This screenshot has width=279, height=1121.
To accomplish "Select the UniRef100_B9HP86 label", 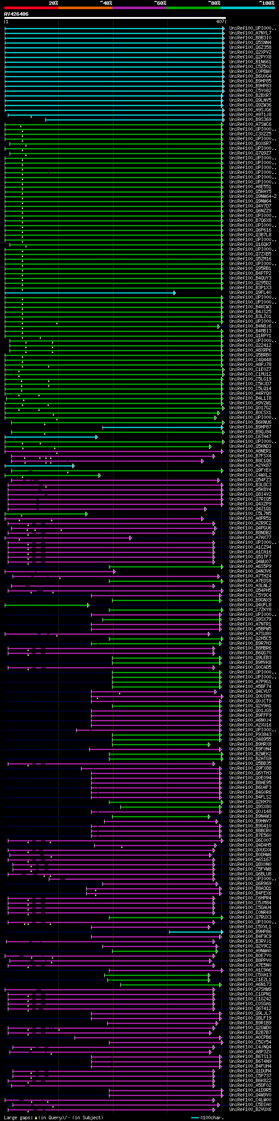I will pyautogui.click(x=250, y=931).
